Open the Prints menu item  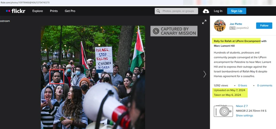pos(54,11)
